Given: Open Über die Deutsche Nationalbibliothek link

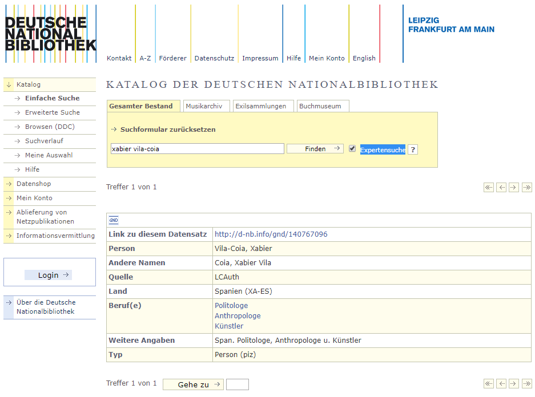Looking at the screenshot, I should [46, 307].
